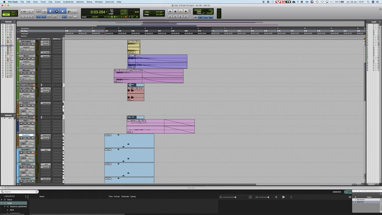Select the Pencil tool
Screen dimensions: 382x215
(x=75, y=12)
